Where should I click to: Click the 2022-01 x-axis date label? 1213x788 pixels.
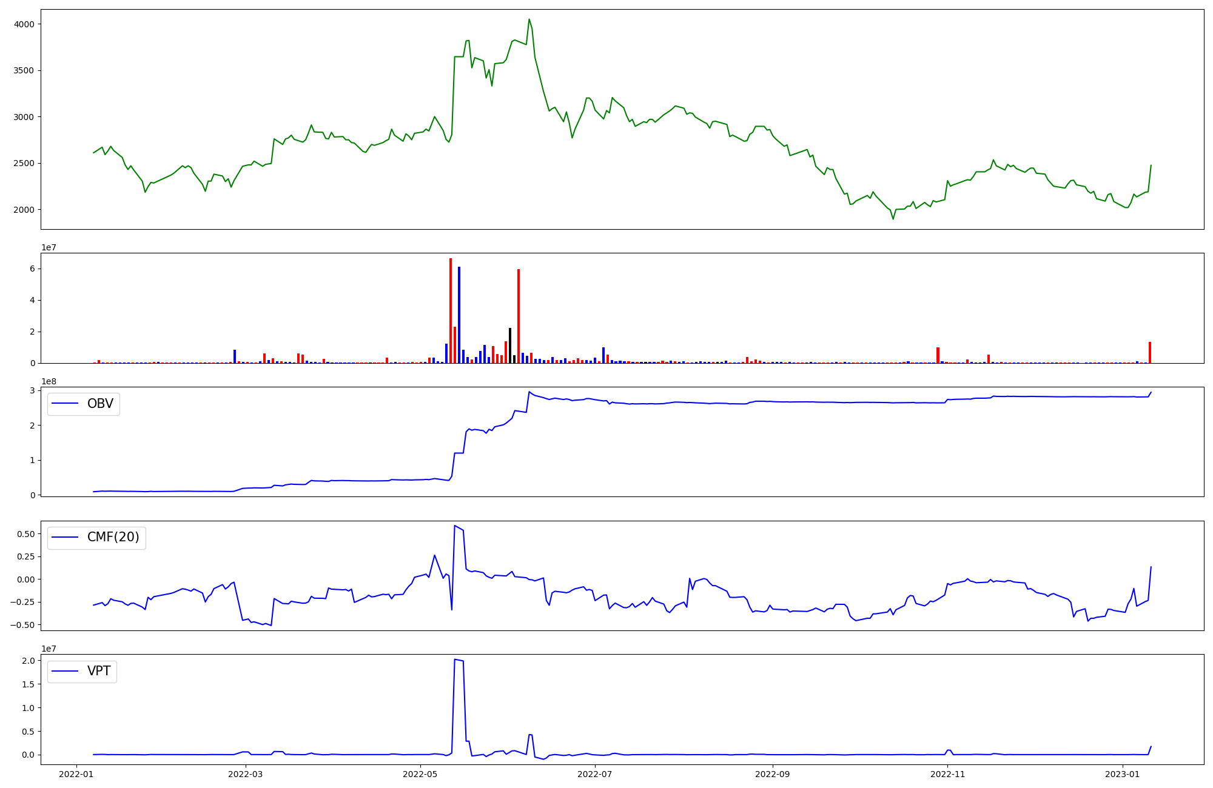point(76,774)
